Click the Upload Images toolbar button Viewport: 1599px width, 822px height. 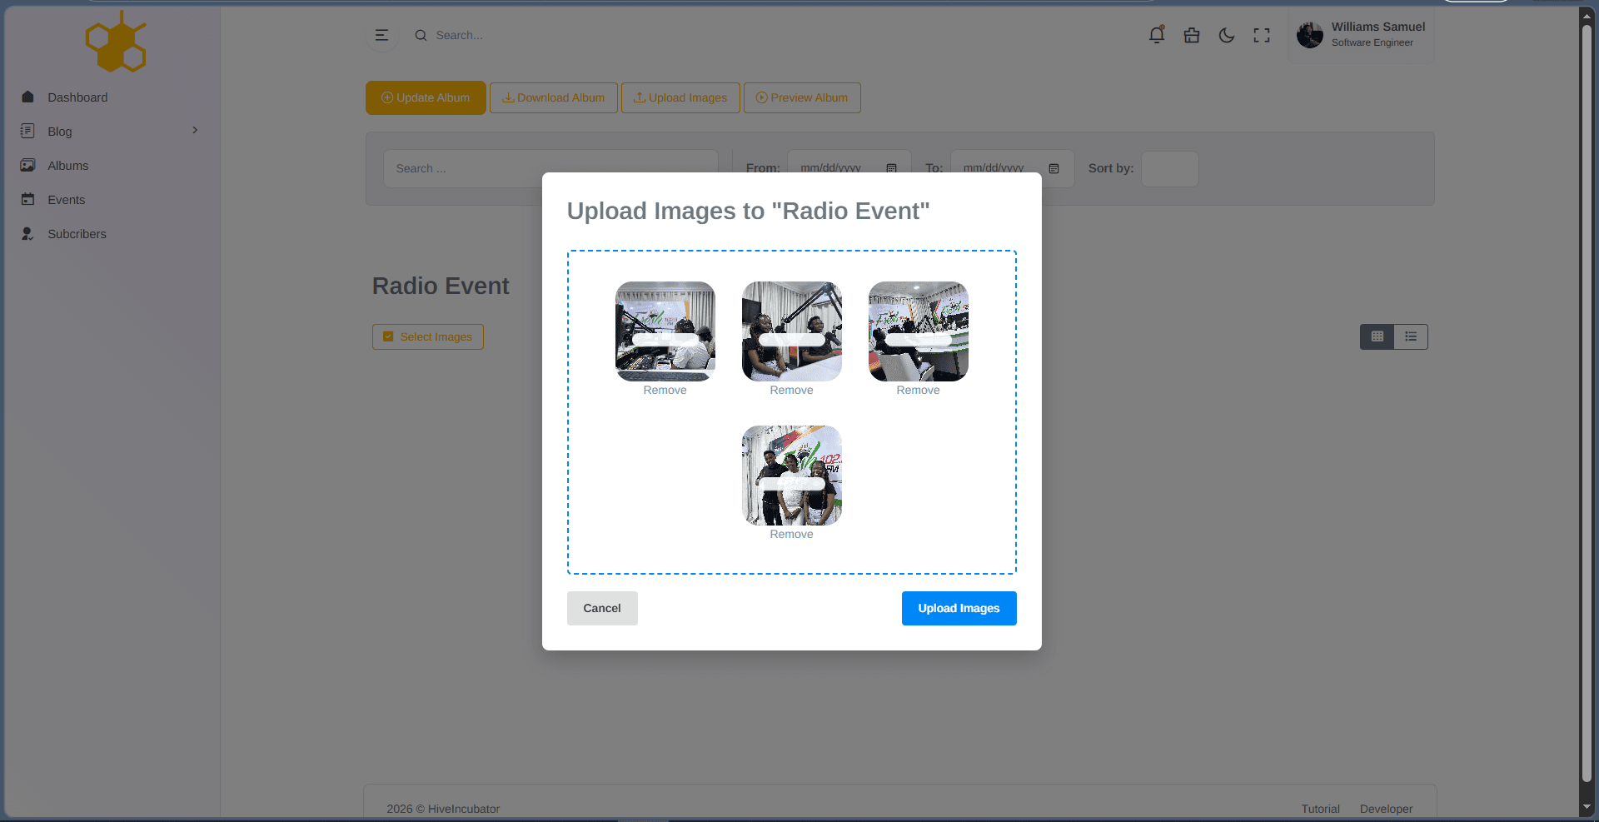(680, 97)
